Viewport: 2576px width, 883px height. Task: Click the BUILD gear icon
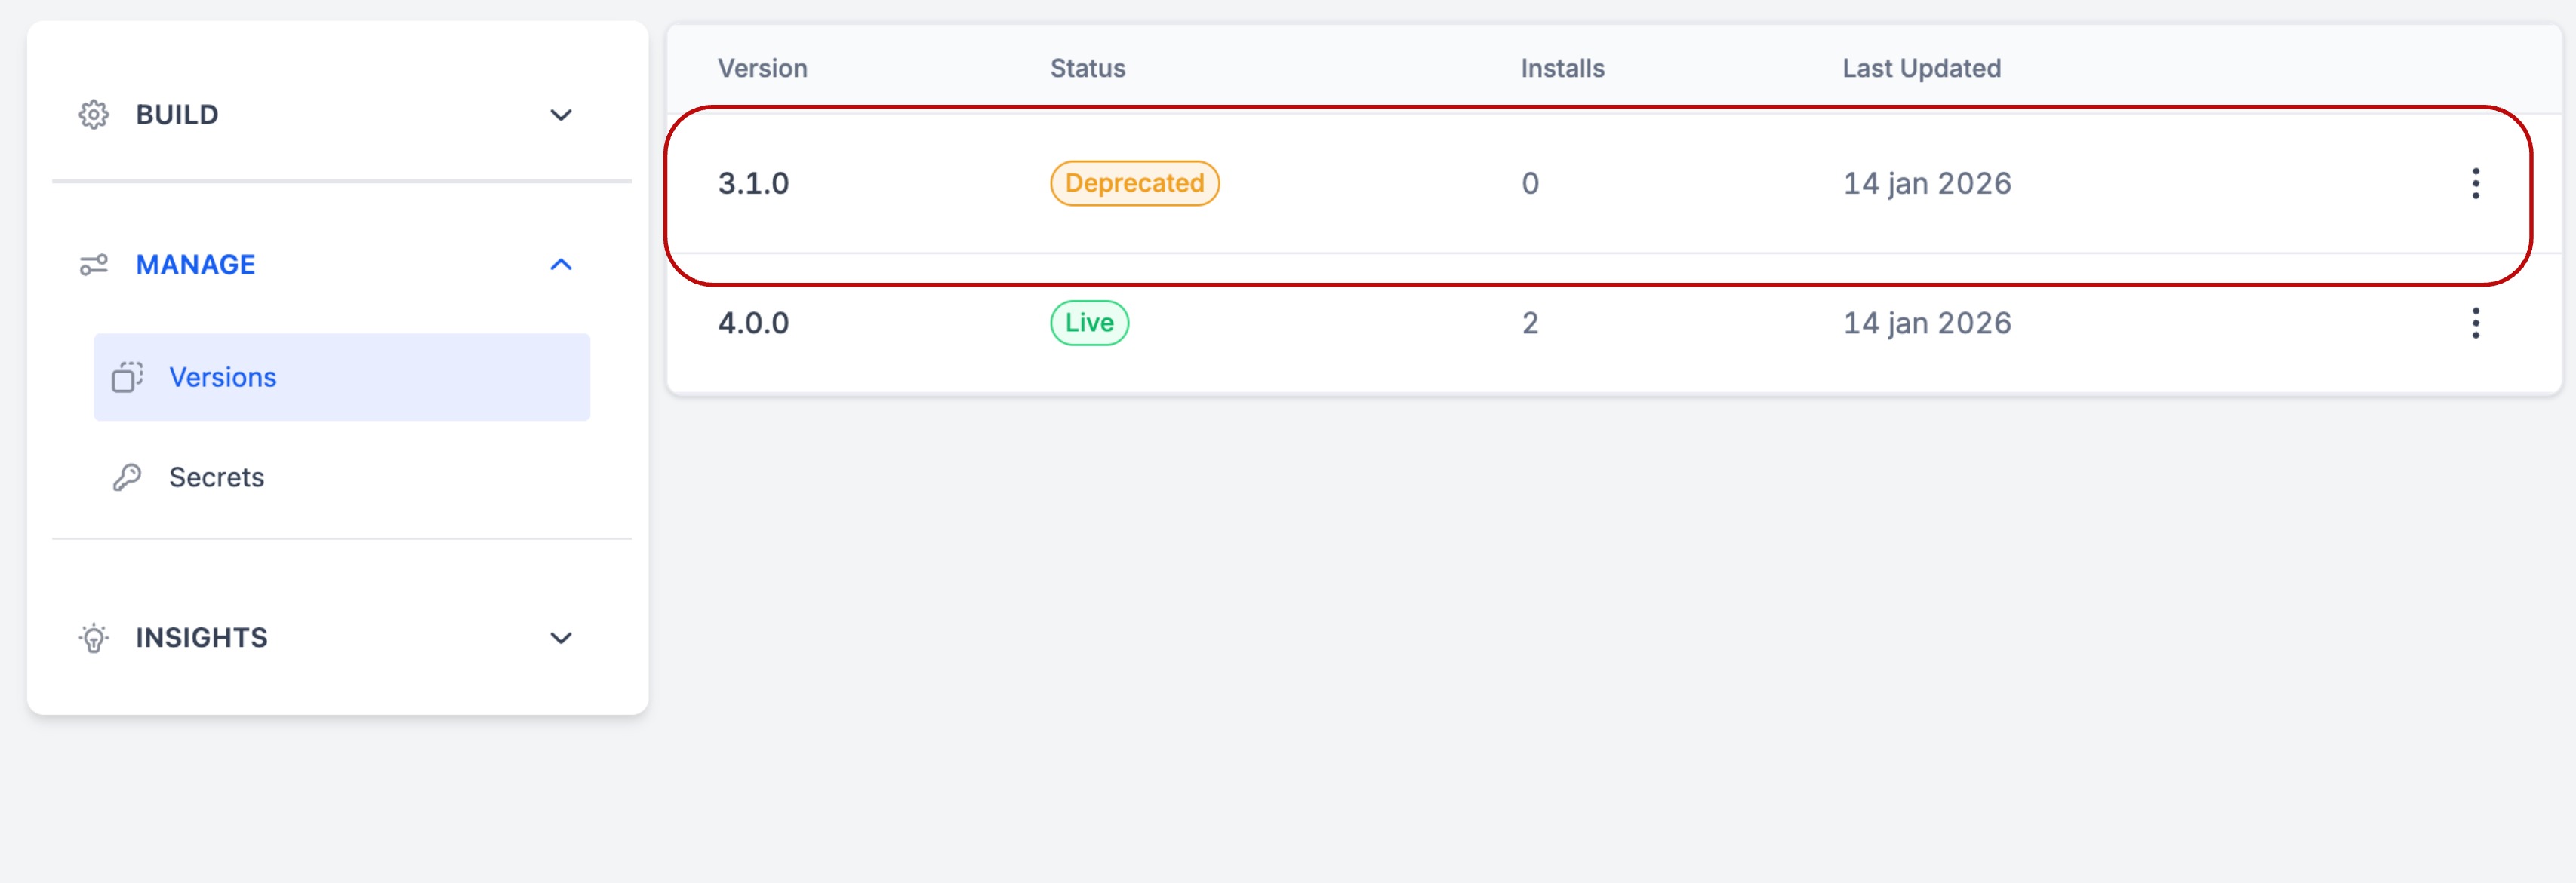[x=93, y=115]
